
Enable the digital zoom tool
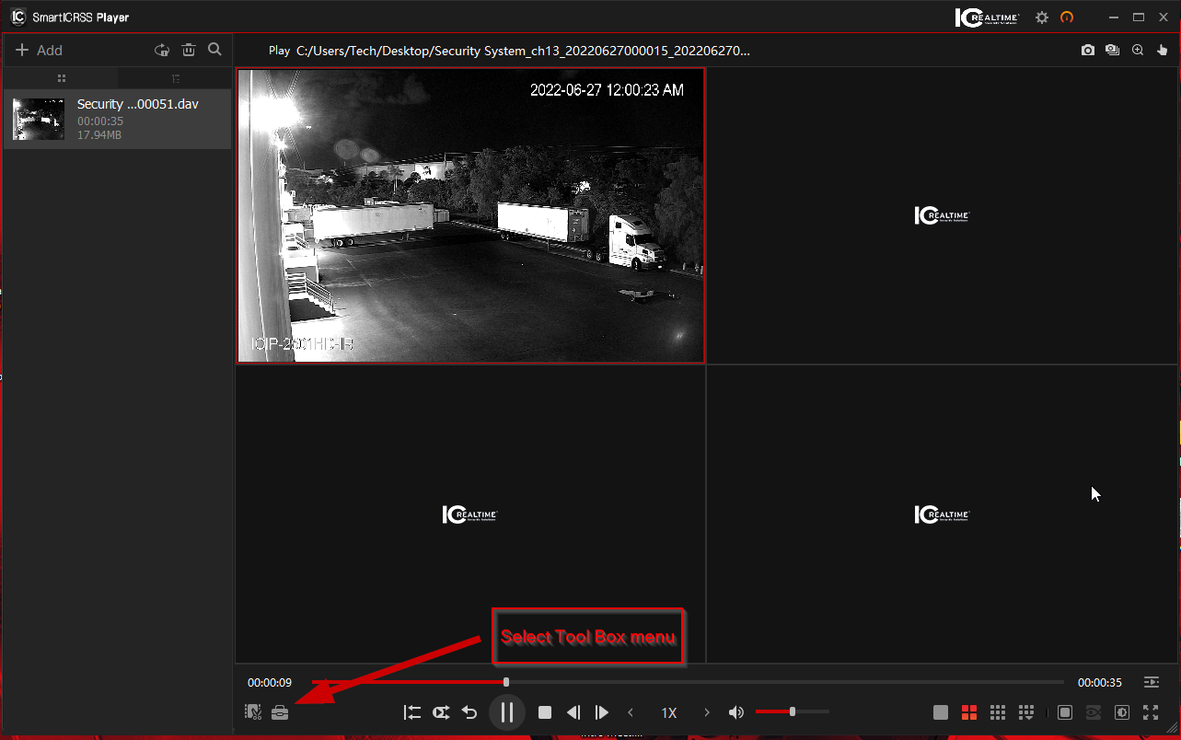click(1137, 50)
